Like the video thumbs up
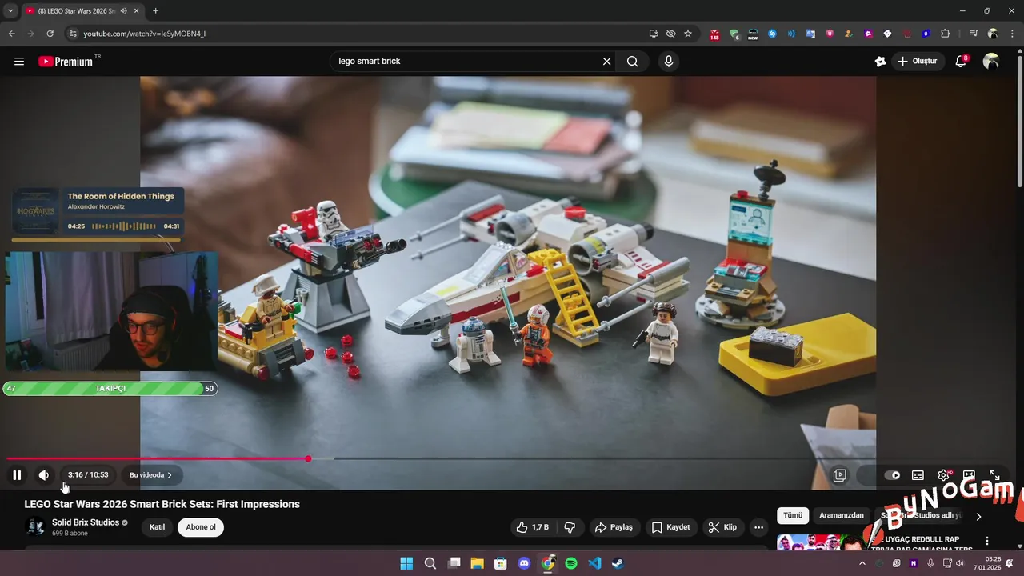 click(x=533, y=527)
